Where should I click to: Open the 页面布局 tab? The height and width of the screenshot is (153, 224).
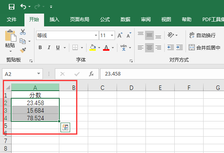point(80,19)
